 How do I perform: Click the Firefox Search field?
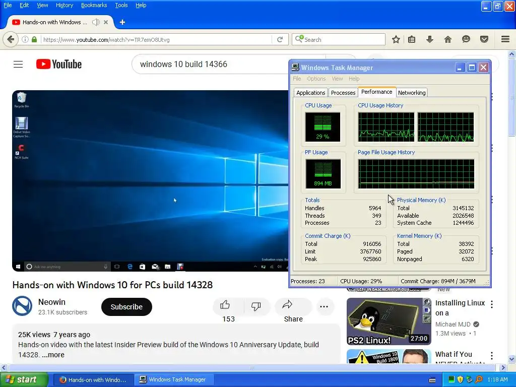pos(338,39)
